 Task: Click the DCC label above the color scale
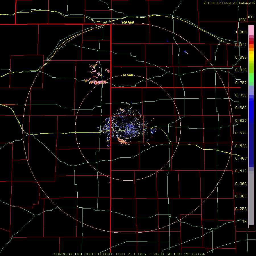pos(250,17)
